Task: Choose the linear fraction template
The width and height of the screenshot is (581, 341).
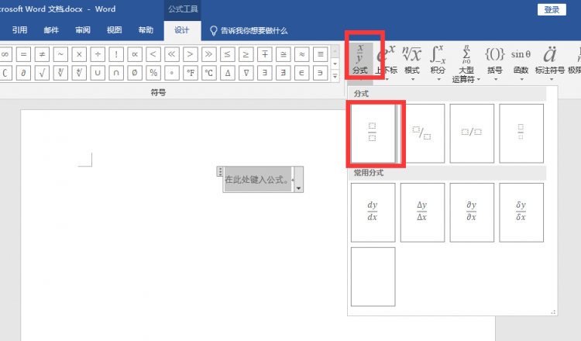Action: [472, 133]
